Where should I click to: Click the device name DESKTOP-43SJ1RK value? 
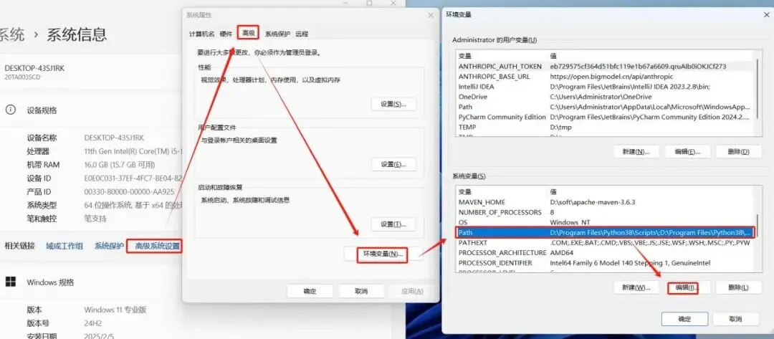click(114, 138)
